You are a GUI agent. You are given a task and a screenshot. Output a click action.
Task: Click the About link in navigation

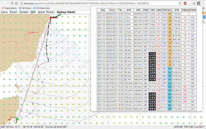[x=42, y=12]
